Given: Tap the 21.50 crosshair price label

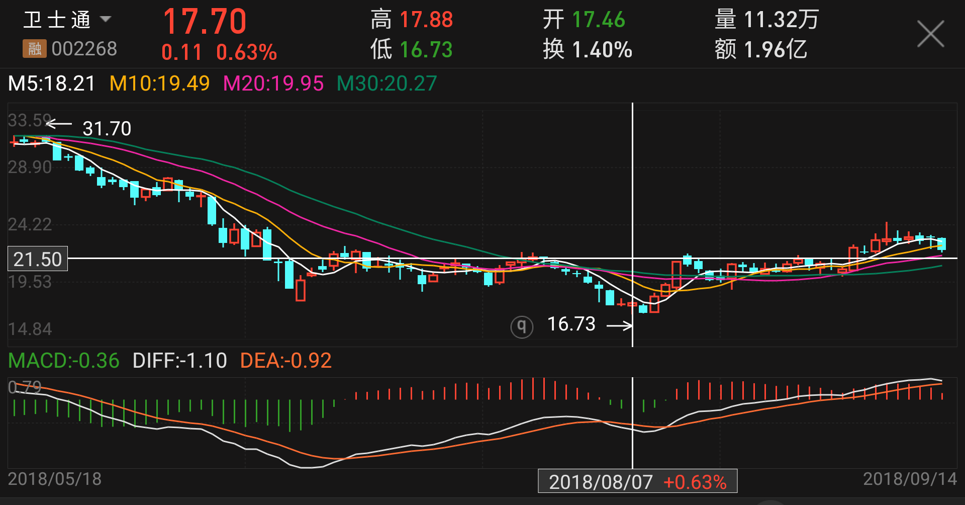Looking at the screenshot, I should 38,259.
